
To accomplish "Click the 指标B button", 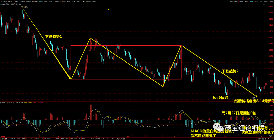I will coord(260,139).
